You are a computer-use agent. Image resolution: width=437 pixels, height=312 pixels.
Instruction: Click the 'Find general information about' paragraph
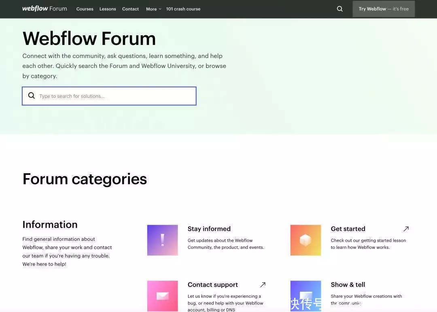[67, 251]
